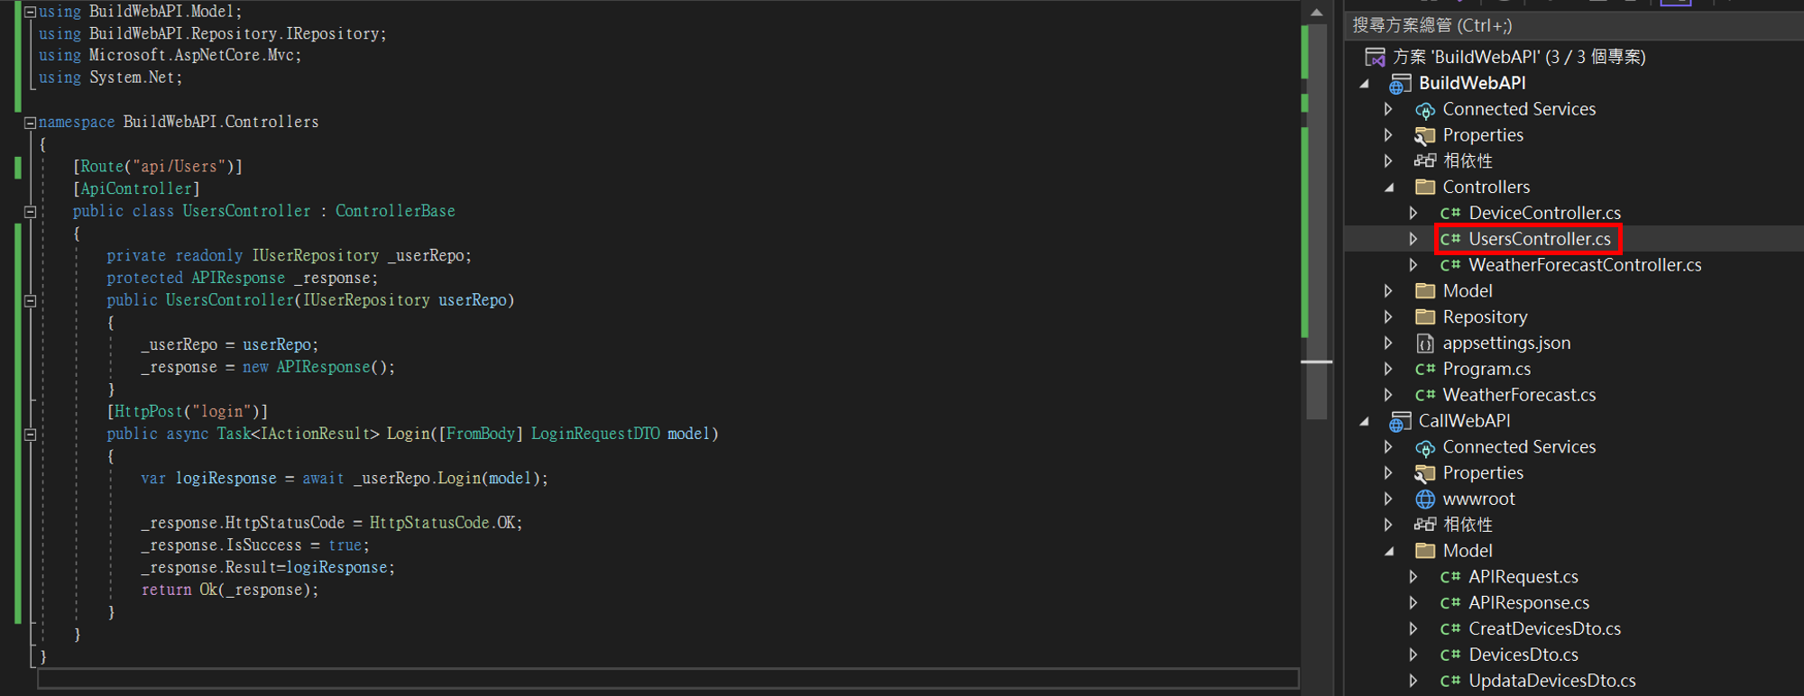Screen dimensions: 1804x696
Task: Collapse the Login method block
Action: pyautogui.click(x=30, y=435)
